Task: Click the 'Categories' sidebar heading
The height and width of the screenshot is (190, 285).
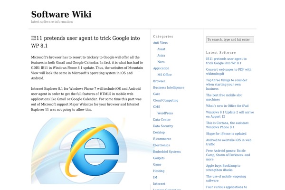Action: click(163, 37)
